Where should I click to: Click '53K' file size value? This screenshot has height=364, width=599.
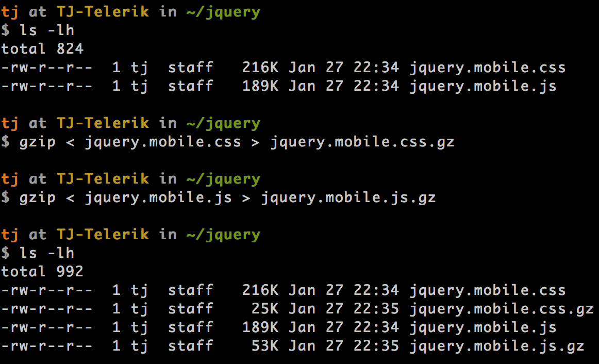265,345
